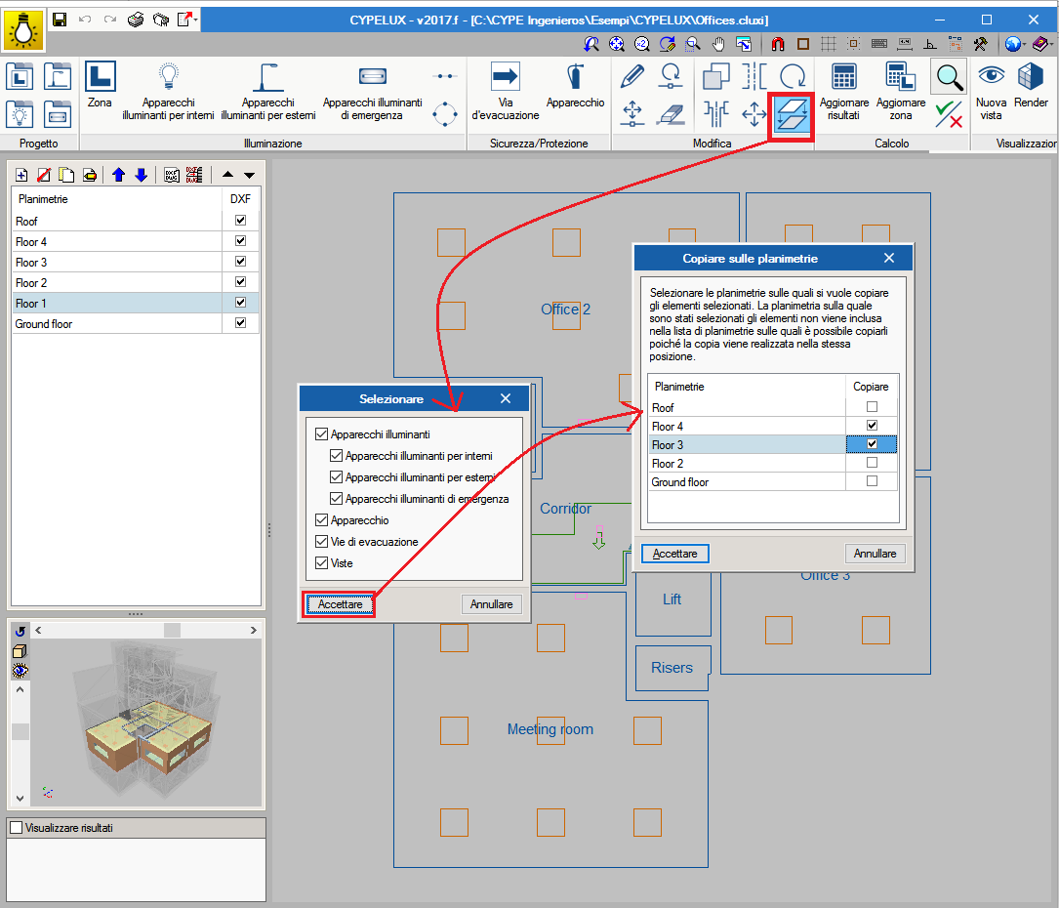Viewport: 1059px width, 908px height.
Task: Click the black up triangle in Planimetrie toolbar
Action: (x=227, y=175)
